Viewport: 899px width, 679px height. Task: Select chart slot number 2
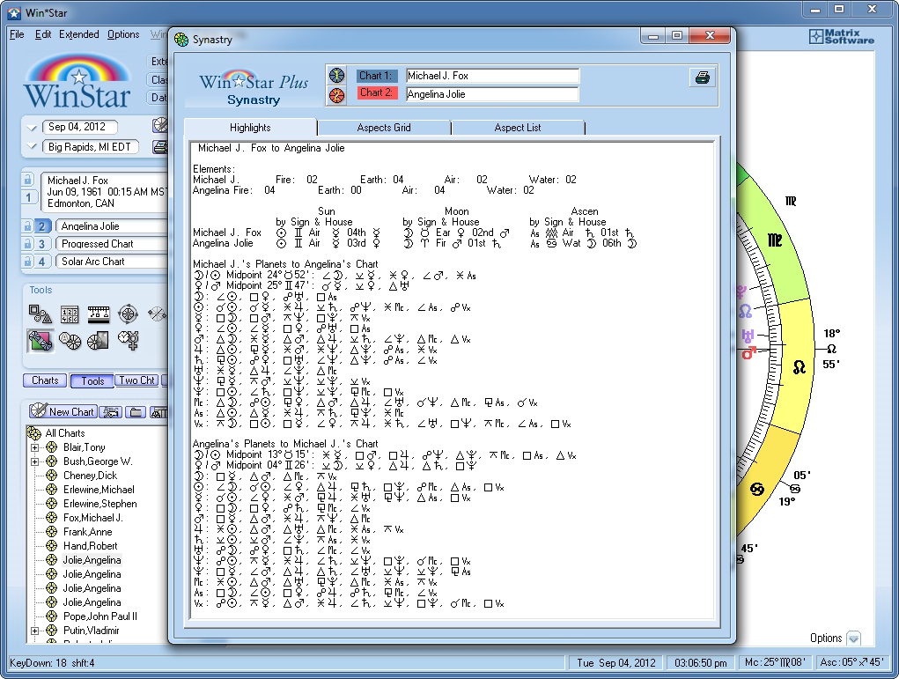pyautogui.click(x=42, y=226)
